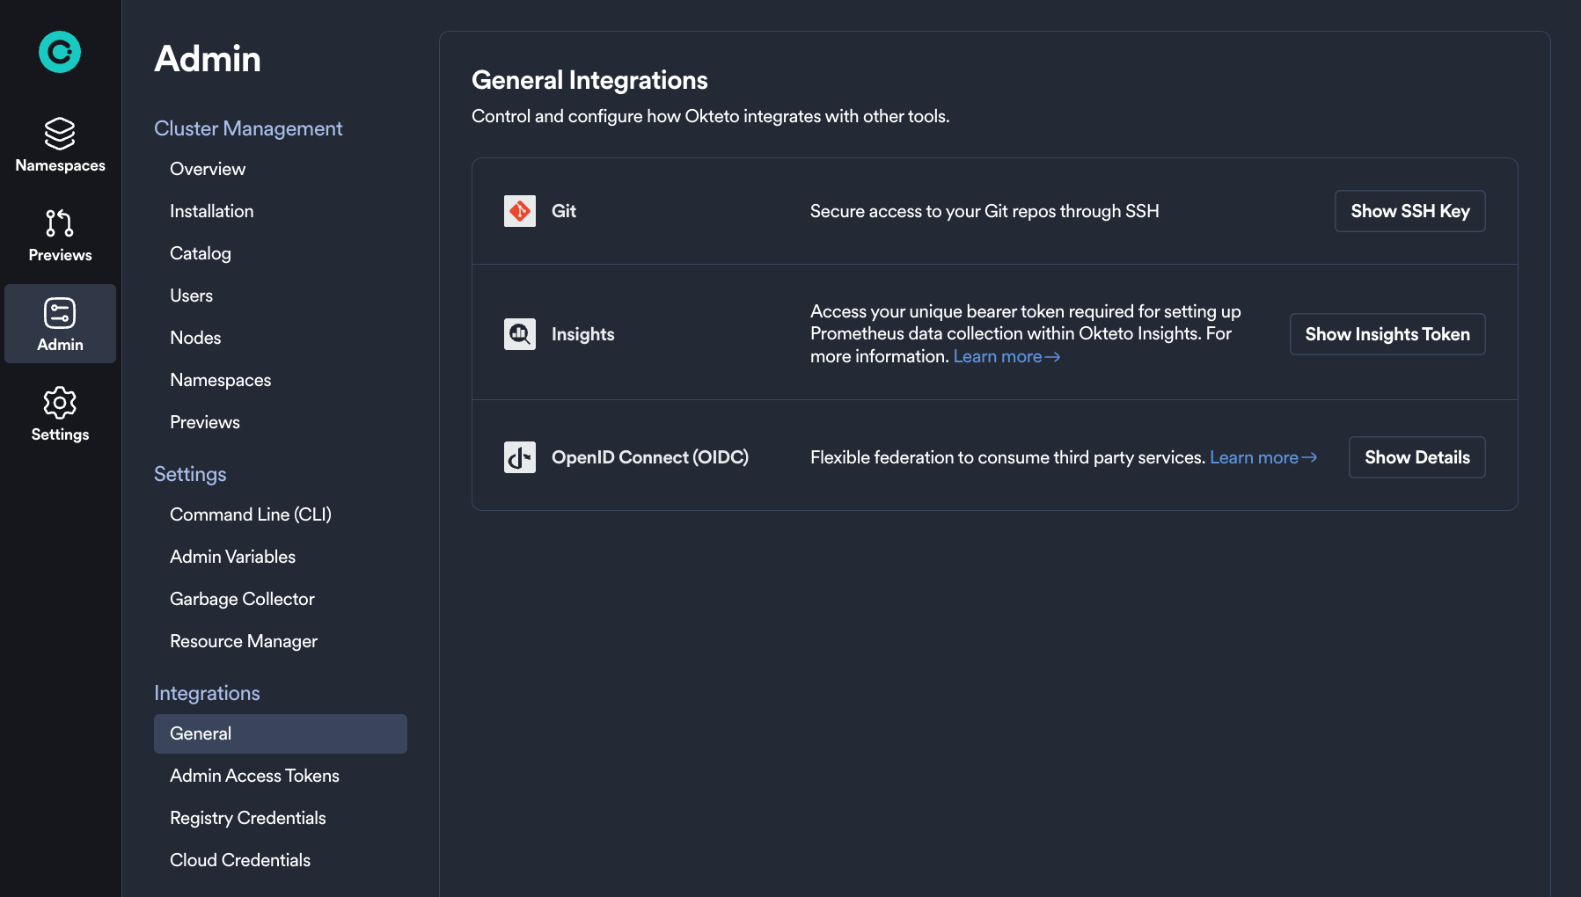Click the Git integration icon
The width and height of the screenshot is (1581, 897).
click(519, 211)
